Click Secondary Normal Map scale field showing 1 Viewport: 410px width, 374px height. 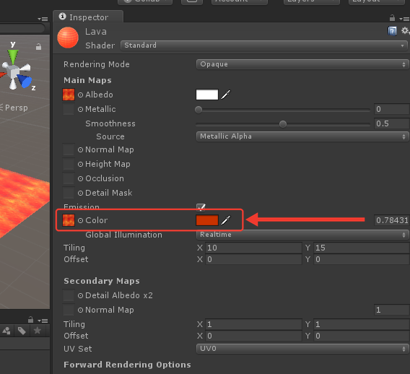click(x=392, y=310)
